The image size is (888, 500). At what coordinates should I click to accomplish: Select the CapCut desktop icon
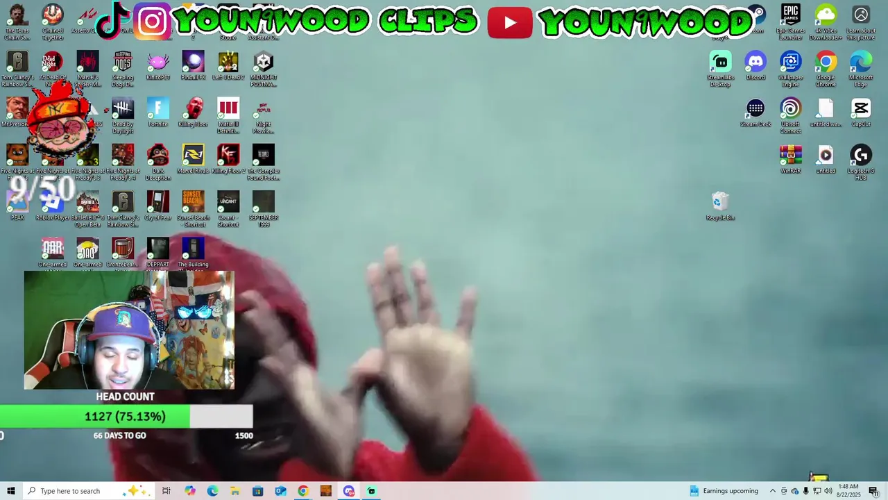tap(861, 112)
